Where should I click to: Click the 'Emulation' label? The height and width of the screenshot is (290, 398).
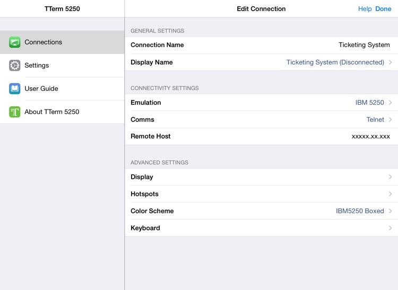146,103
